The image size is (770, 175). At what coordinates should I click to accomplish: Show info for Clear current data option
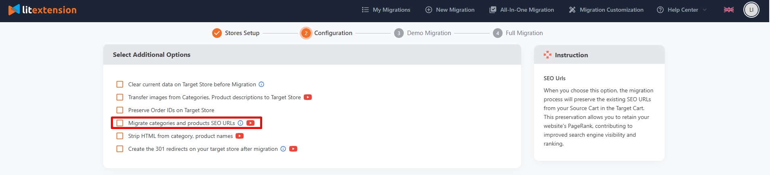tap(261, 84)
